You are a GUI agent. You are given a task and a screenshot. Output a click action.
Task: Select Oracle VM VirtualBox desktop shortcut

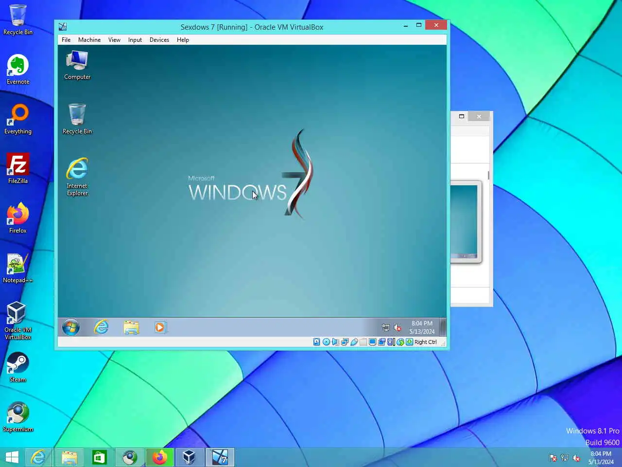point(18,321)
